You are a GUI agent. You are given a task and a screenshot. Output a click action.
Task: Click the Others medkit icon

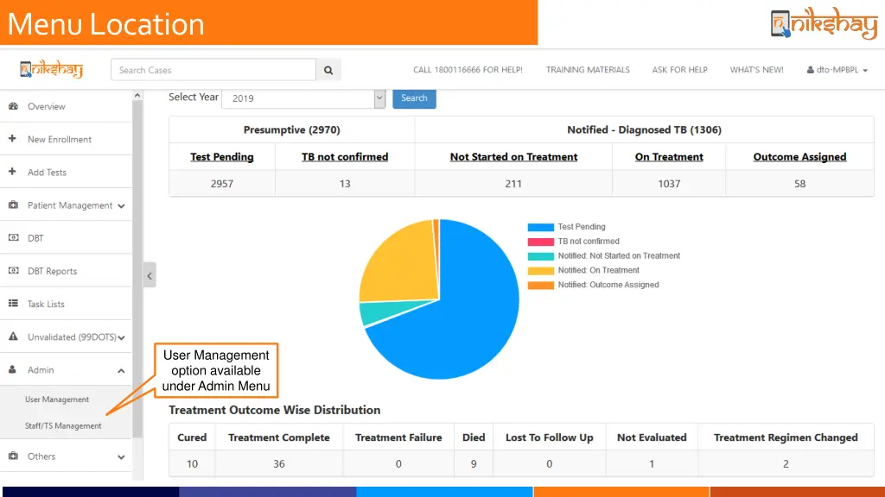point(14,456)
